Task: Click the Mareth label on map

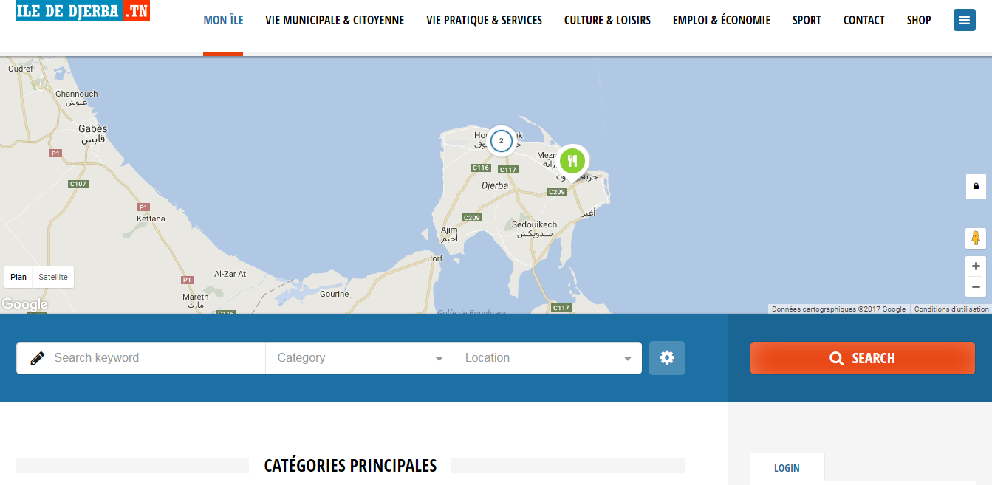Action: [x=196, y=297]
